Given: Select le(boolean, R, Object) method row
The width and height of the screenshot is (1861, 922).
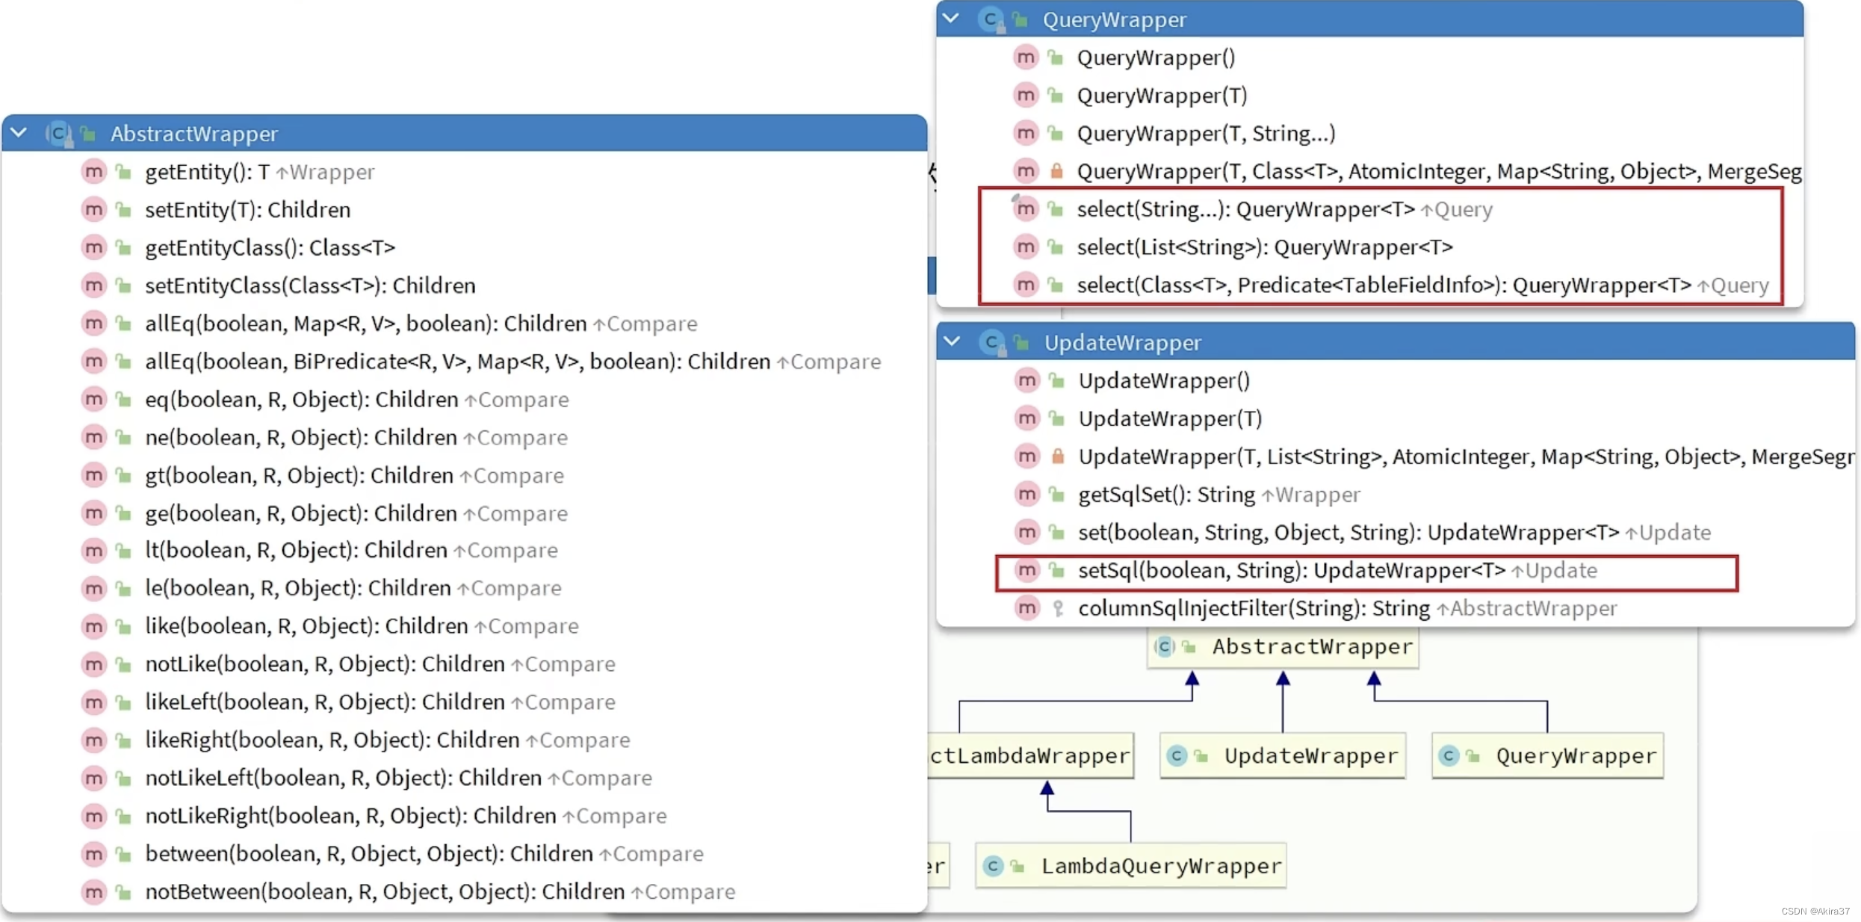Looking at the screenshot, I should point(465,588).
